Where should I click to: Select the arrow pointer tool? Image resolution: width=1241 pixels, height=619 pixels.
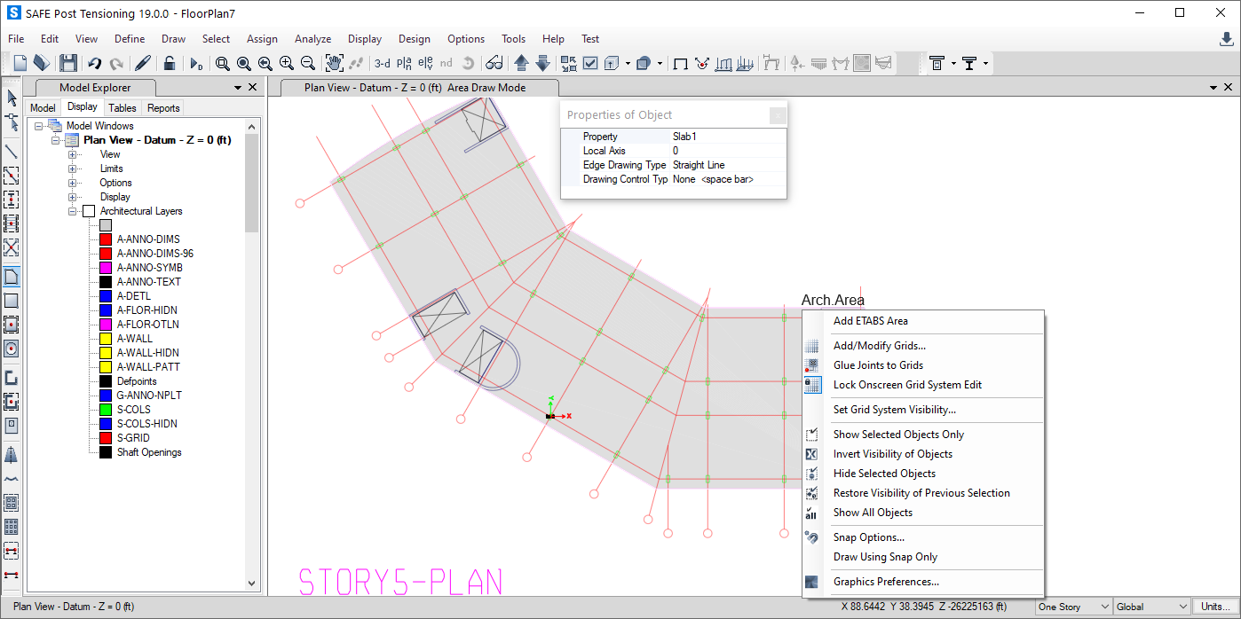pos(12,98)
